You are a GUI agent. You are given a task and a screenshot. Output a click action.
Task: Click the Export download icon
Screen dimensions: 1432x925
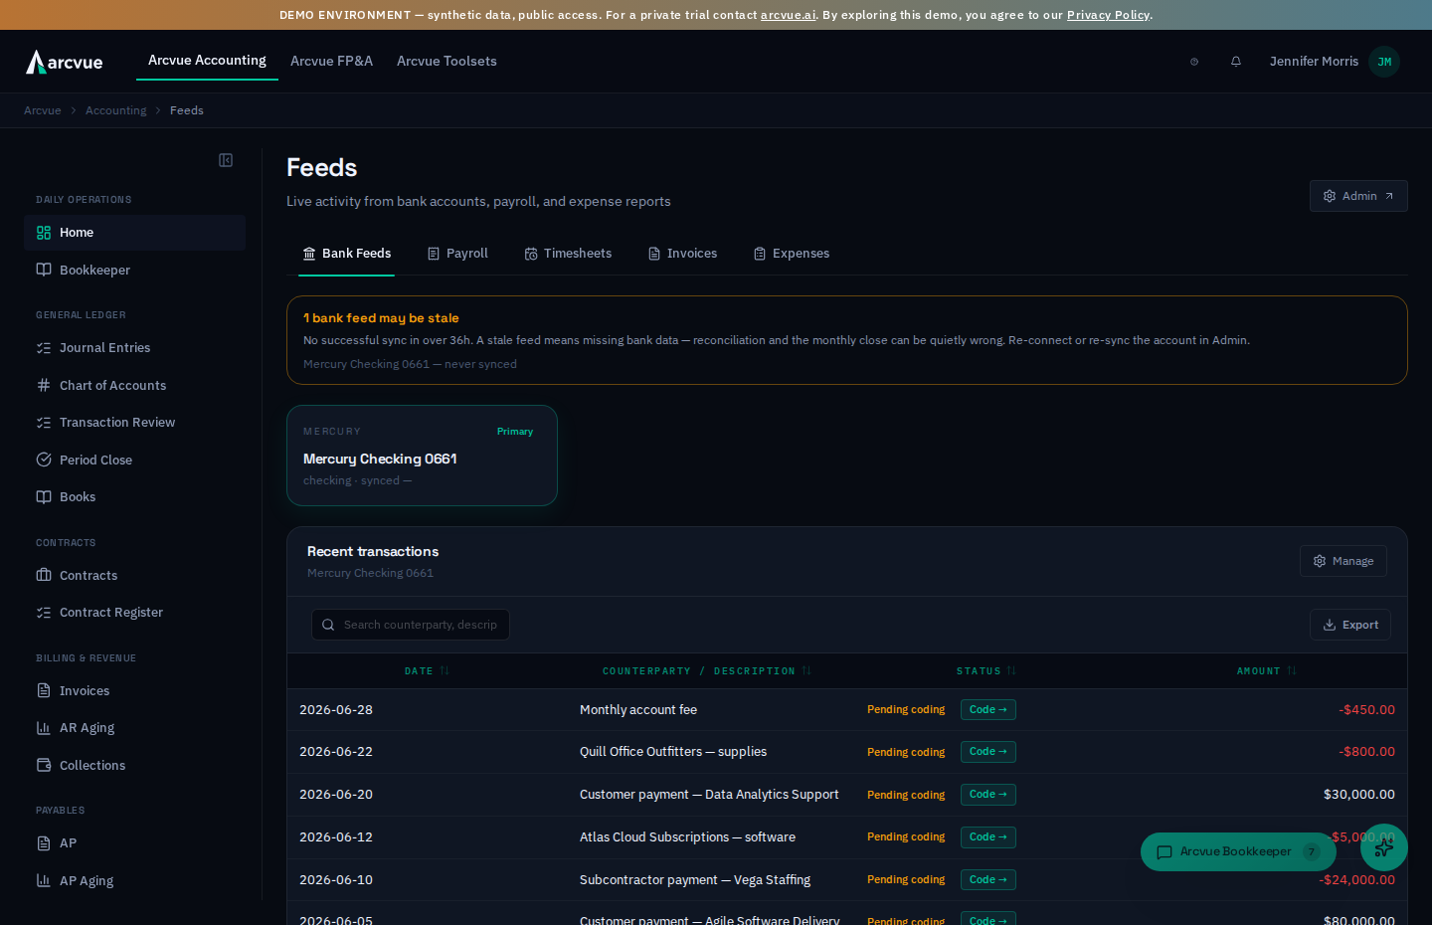(x=1330, y=625)
